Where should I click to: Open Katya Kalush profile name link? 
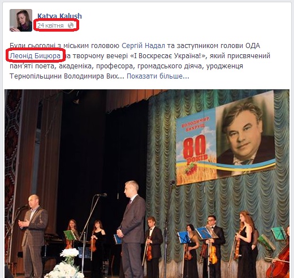(59, 16)
